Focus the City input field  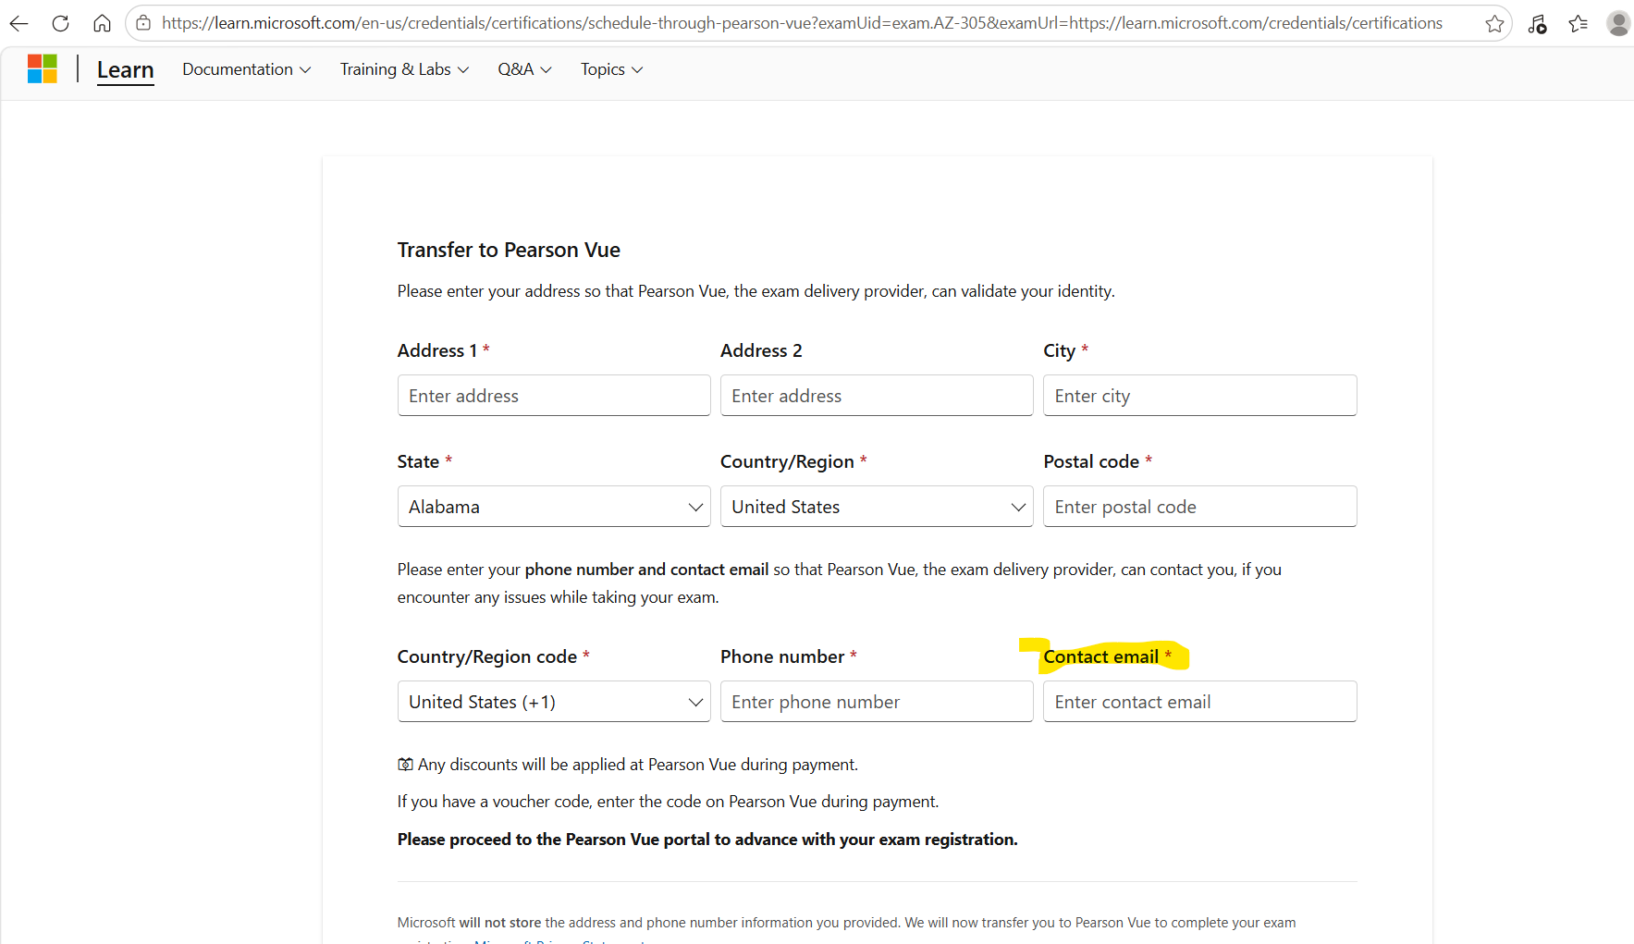[1199, 396]
